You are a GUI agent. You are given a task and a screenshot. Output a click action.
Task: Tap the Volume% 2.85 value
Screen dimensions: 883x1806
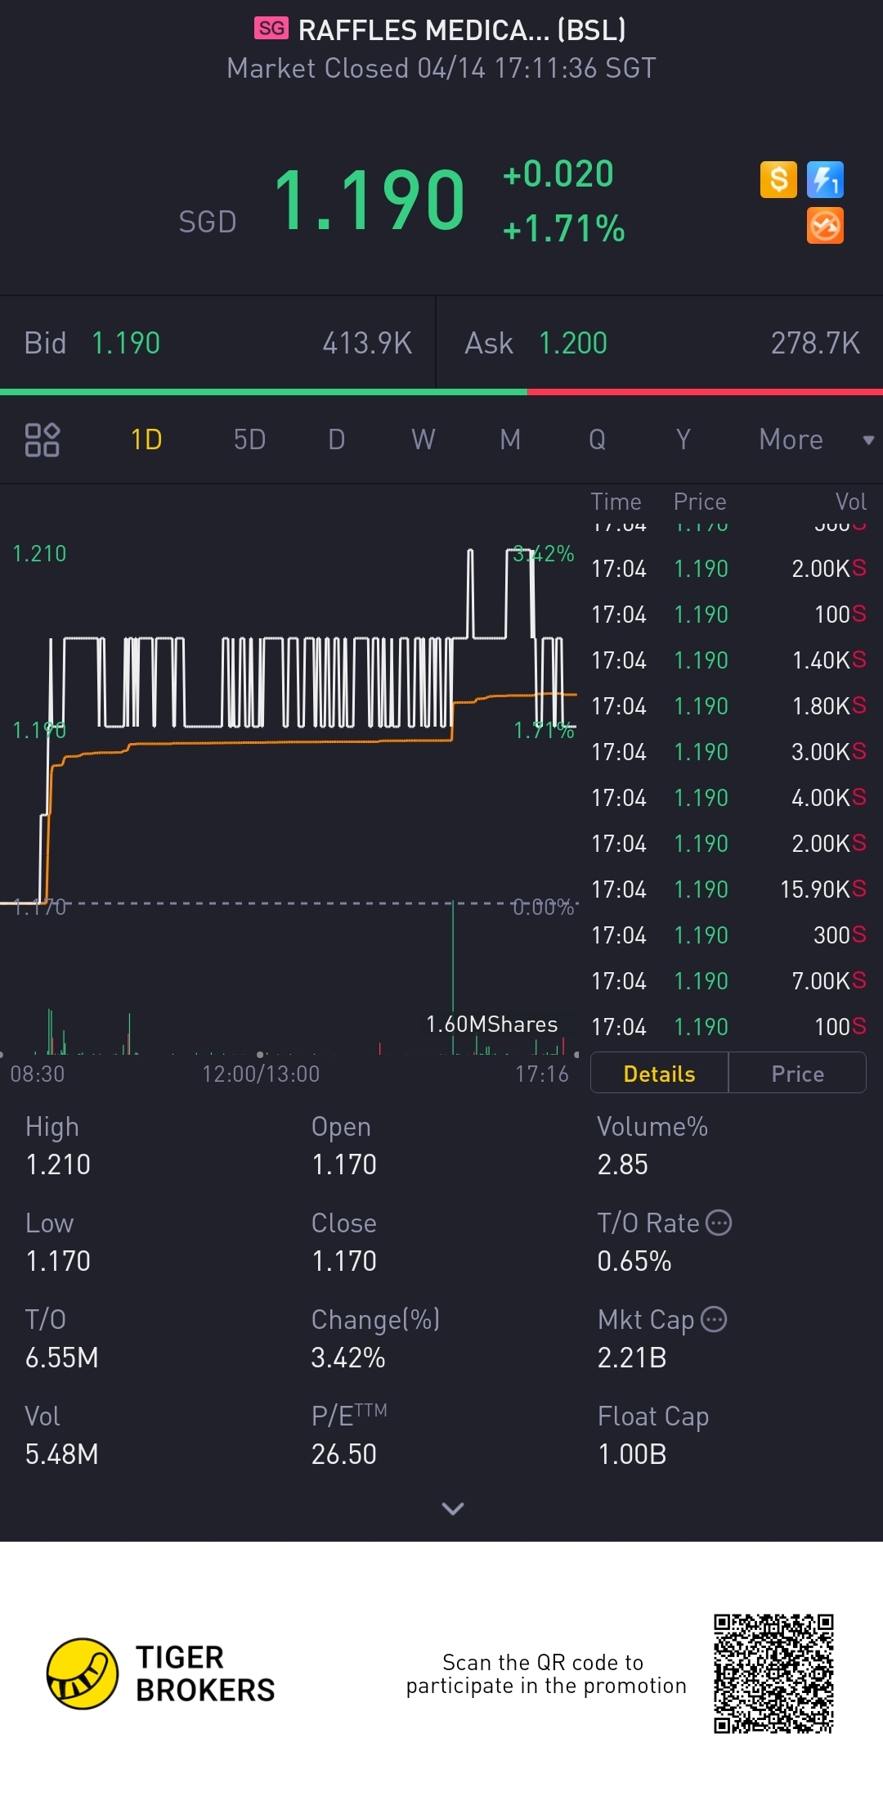pyautogui.click(x=622, y=1164)
